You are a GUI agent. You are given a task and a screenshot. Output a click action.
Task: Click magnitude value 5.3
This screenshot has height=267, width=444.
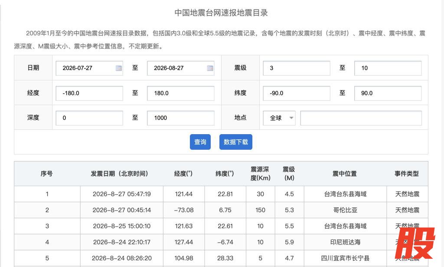289,210
